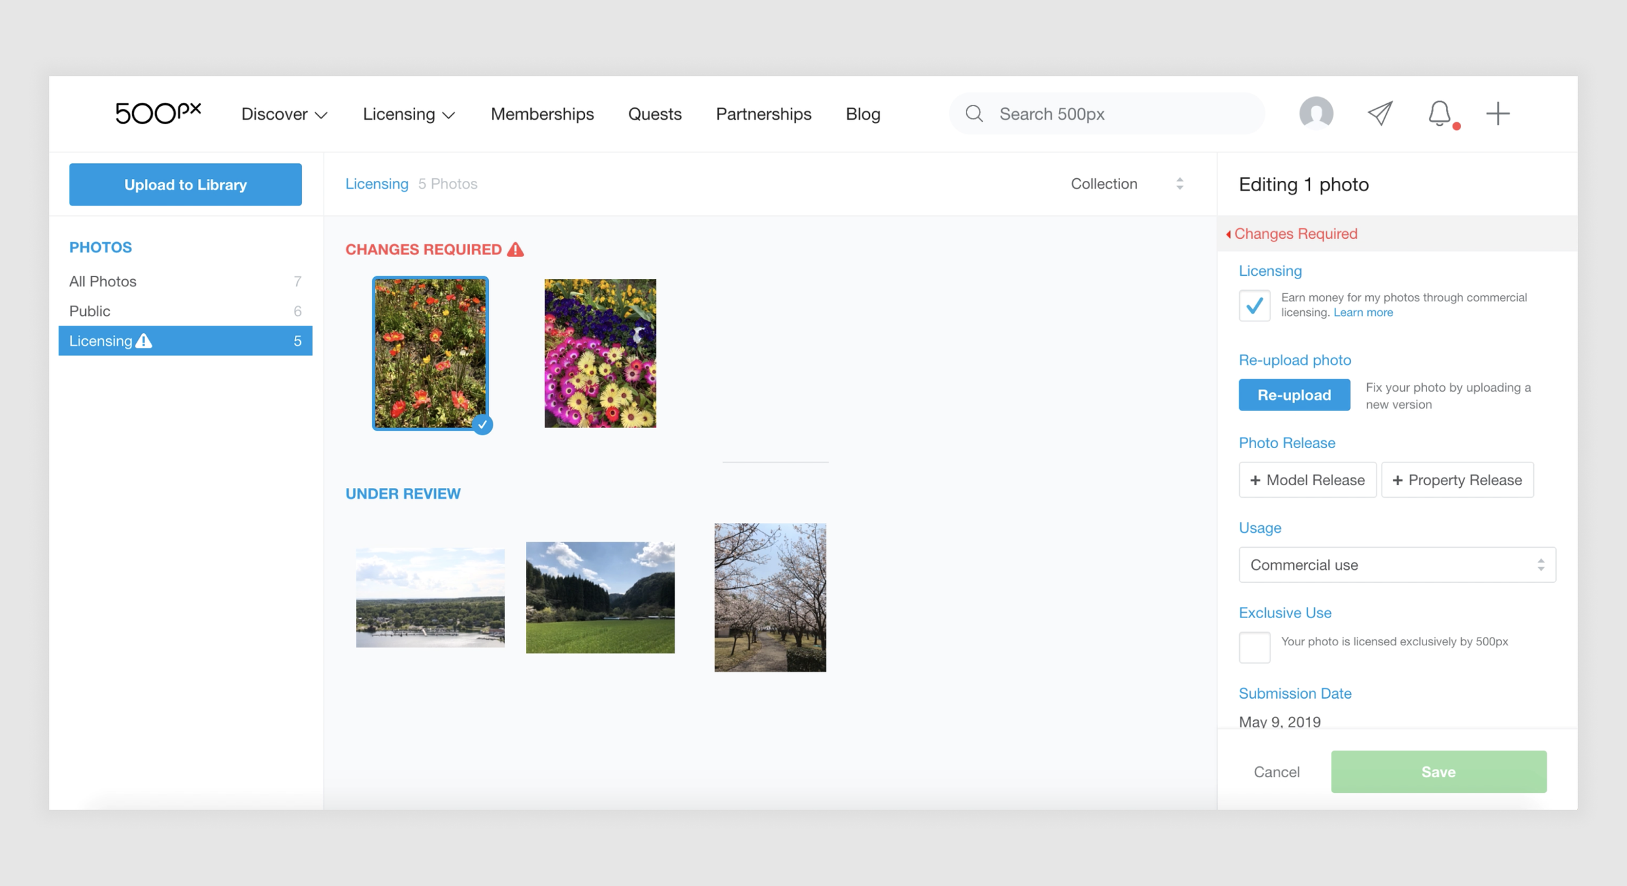Click the search magnifier icon

tap(974, 114)
